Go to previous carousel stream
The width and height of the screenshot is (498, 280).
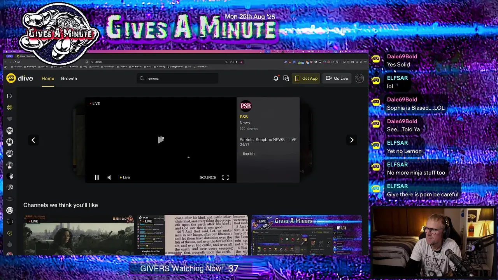(x=33, y=140)
